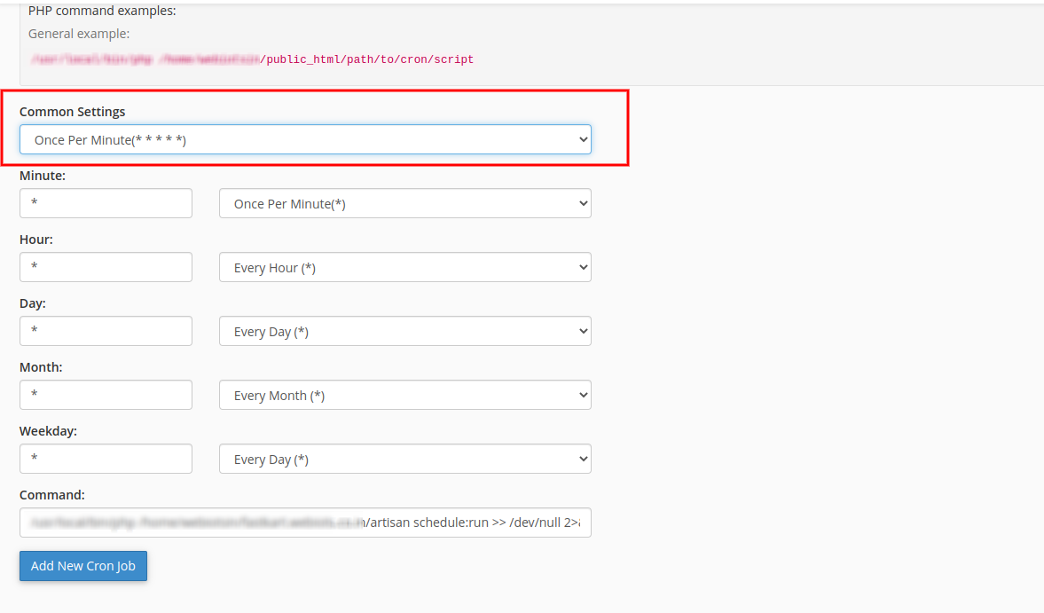
Task: Open the Every Month (*) dropdown
Action: pos(404,395)
